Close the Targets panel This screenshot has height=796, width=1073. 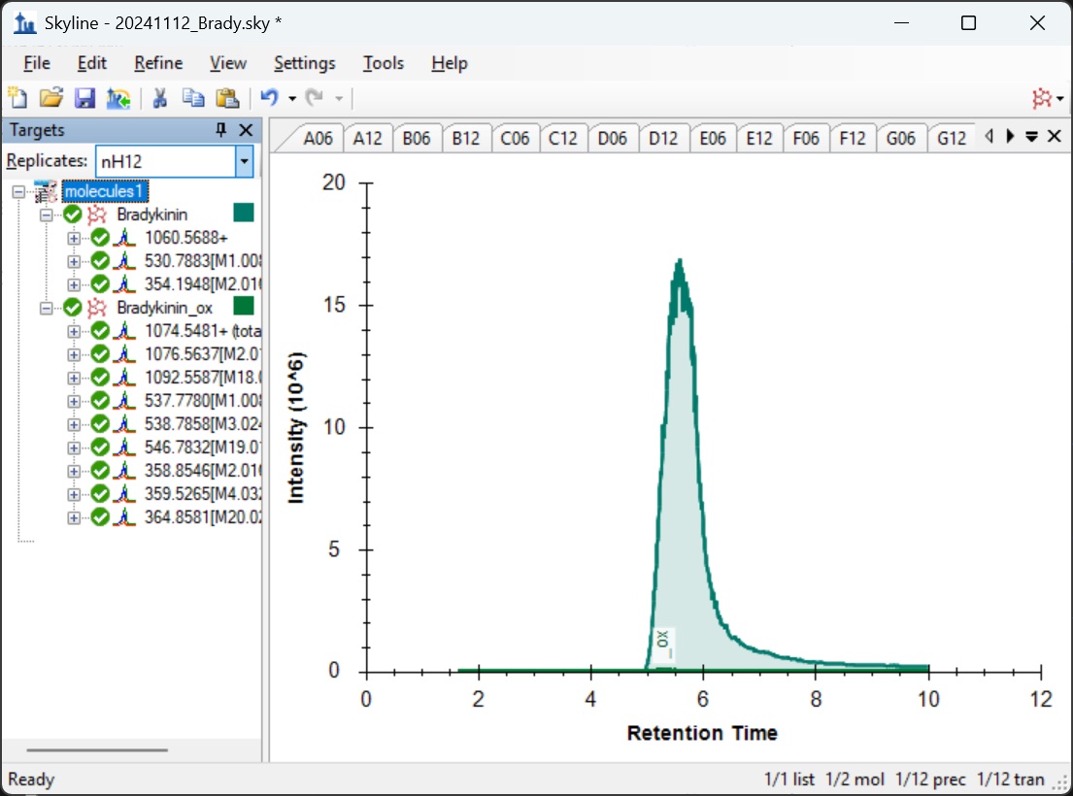coord(246,130)
